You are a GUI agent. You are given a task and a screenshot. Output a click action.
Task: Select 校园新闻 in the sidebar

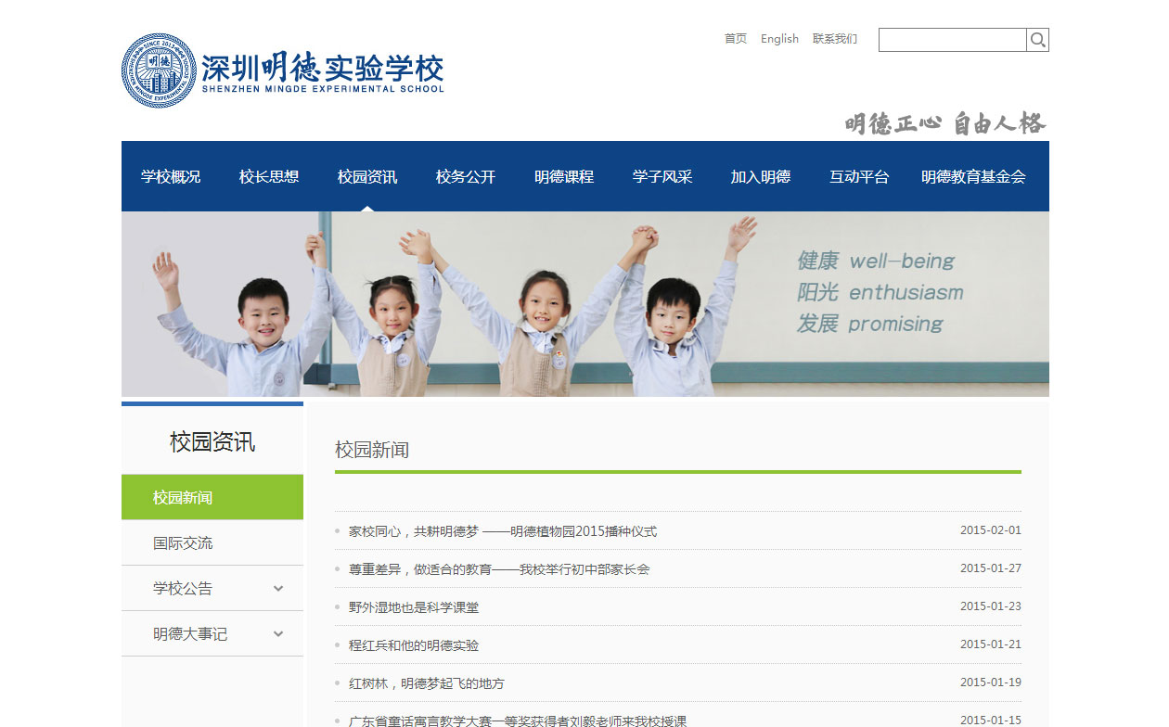click(x=212, y=497)
